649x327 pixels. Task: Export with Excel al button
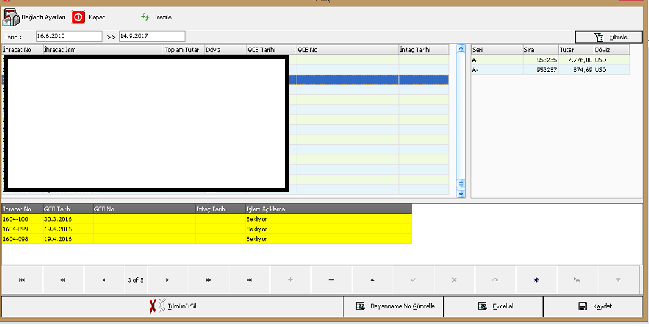point(493,307)
